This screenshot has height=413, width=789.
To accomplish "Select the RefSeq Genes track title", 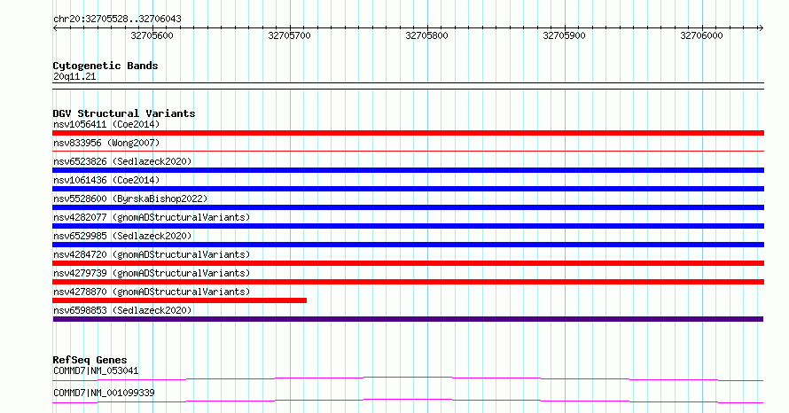I will pyautogui.click(x=90, y=360).
